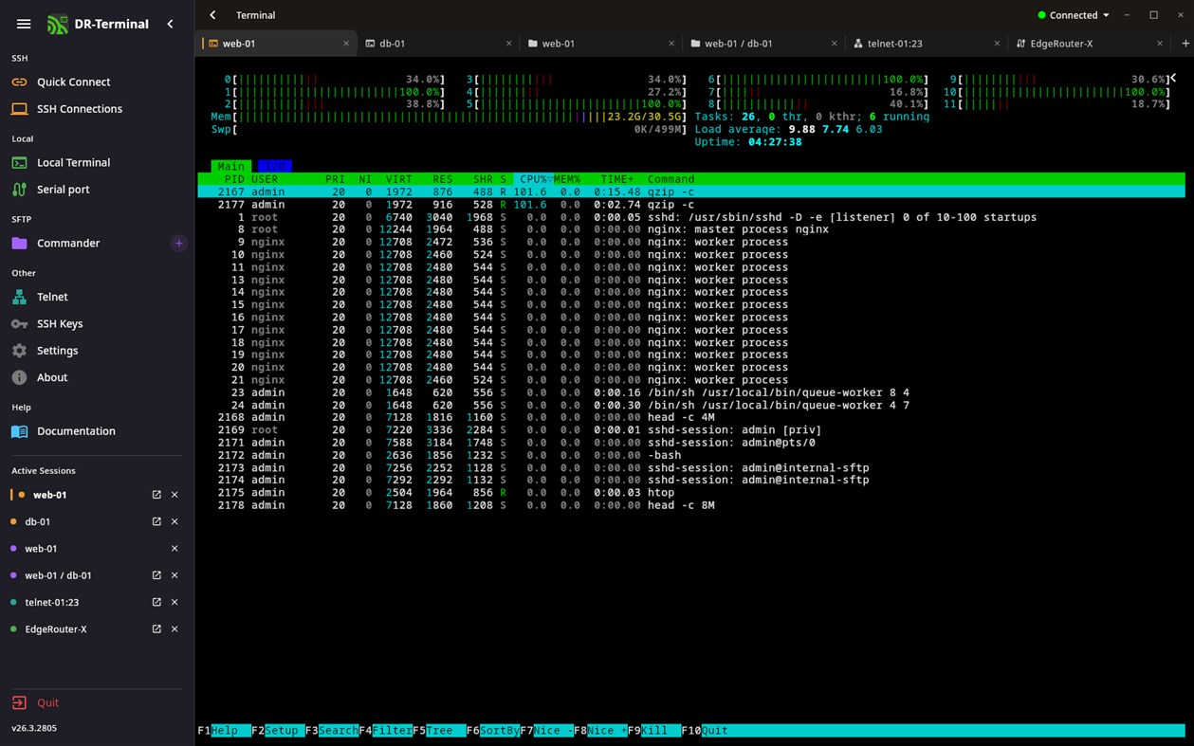Screen dimensions: 1194x746
Task: Select the db-01 active session
Action: (x=38, y=521)
